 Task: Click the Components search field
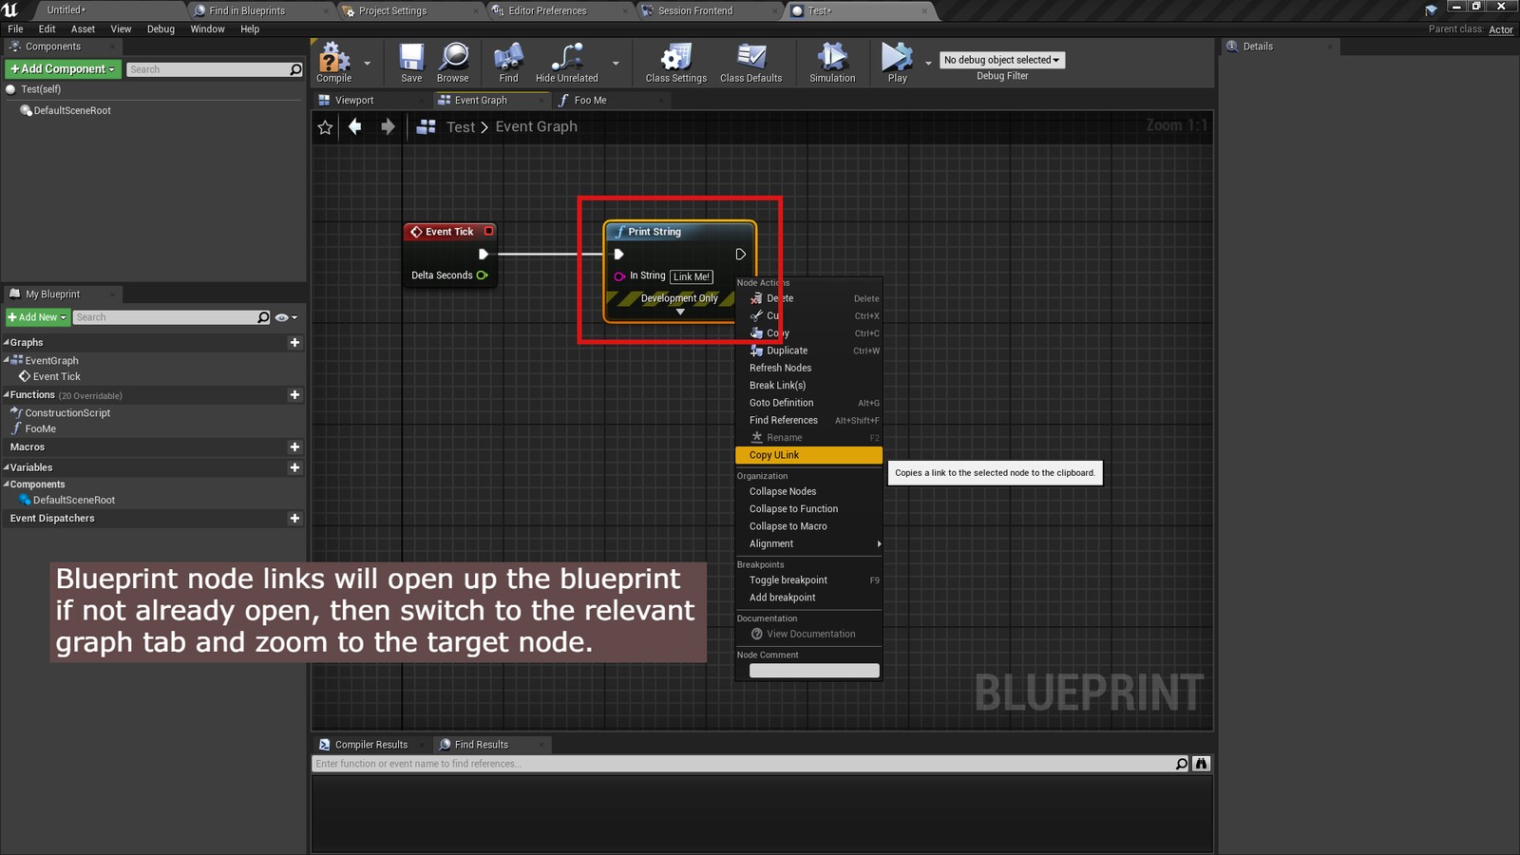tap(215, 69)
